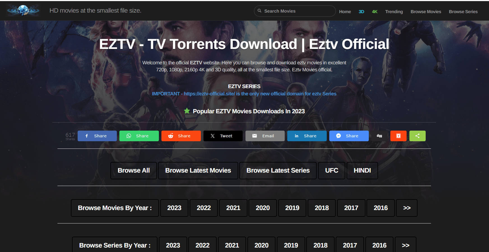Image resolution: width=489 pixels, height=252 pixels.
Task: Share the page on LinkedIn
Action: point(307,136)
